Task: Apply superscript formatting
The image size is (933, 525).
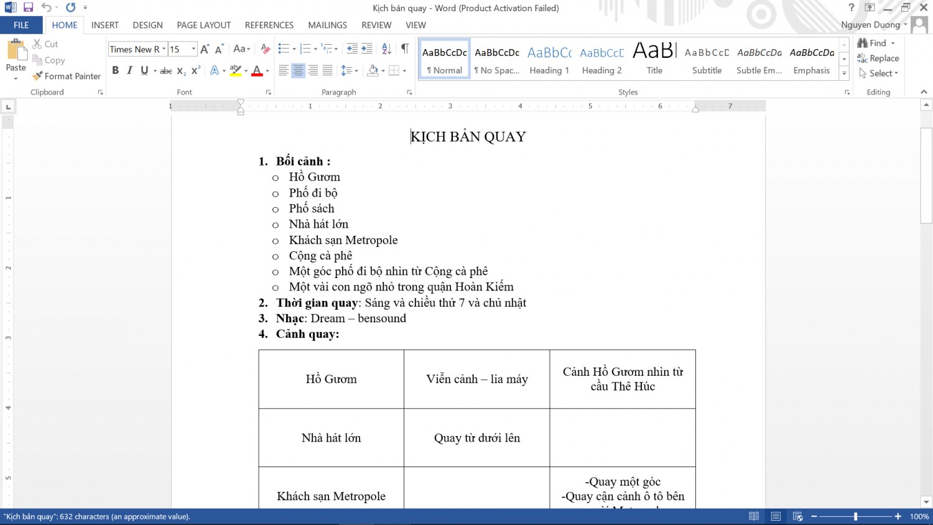Action: click(195, 71)
